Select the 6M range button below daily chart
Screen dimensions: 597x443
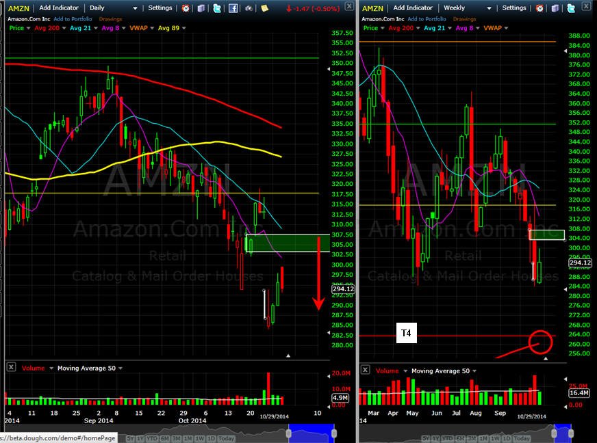point(164,438)
